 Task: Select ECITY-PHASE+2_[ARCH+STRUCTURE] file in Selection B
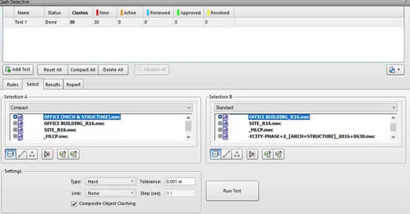click(312, 136)
